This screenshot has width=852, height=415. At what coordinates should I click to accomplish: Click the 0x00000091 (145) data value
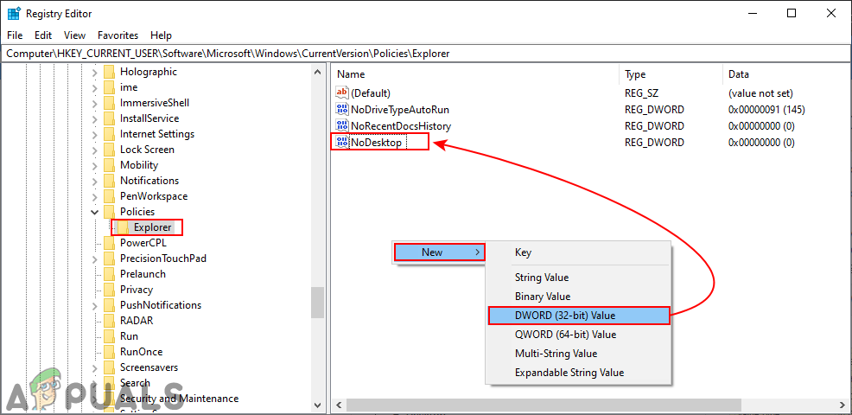click(766, 109)
